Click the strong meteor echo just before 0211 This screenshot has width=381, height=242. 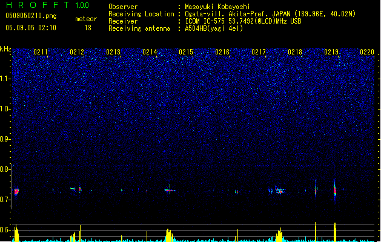tap(16, 192)
